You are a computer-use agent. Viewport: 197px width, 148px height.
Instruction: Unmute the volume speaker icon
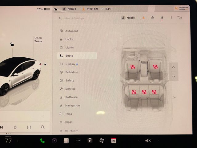[x=148, y=141]
